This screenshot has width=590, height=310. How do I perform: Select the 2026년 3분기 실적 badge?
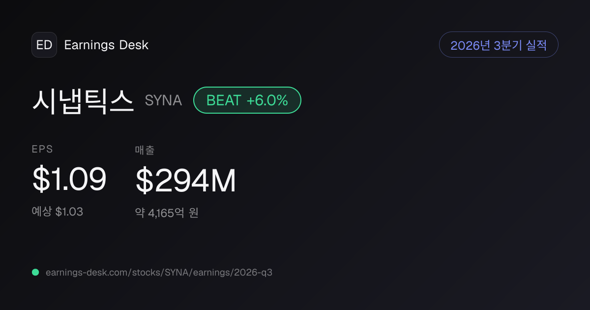tap(499, 45)
